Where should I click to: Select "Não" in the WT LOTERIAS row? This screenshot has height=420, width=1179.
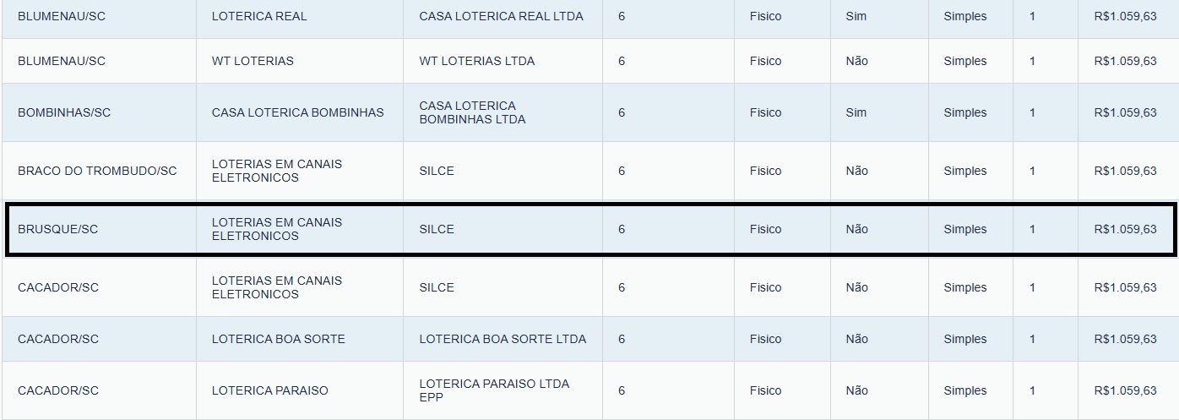pos(856,61)
